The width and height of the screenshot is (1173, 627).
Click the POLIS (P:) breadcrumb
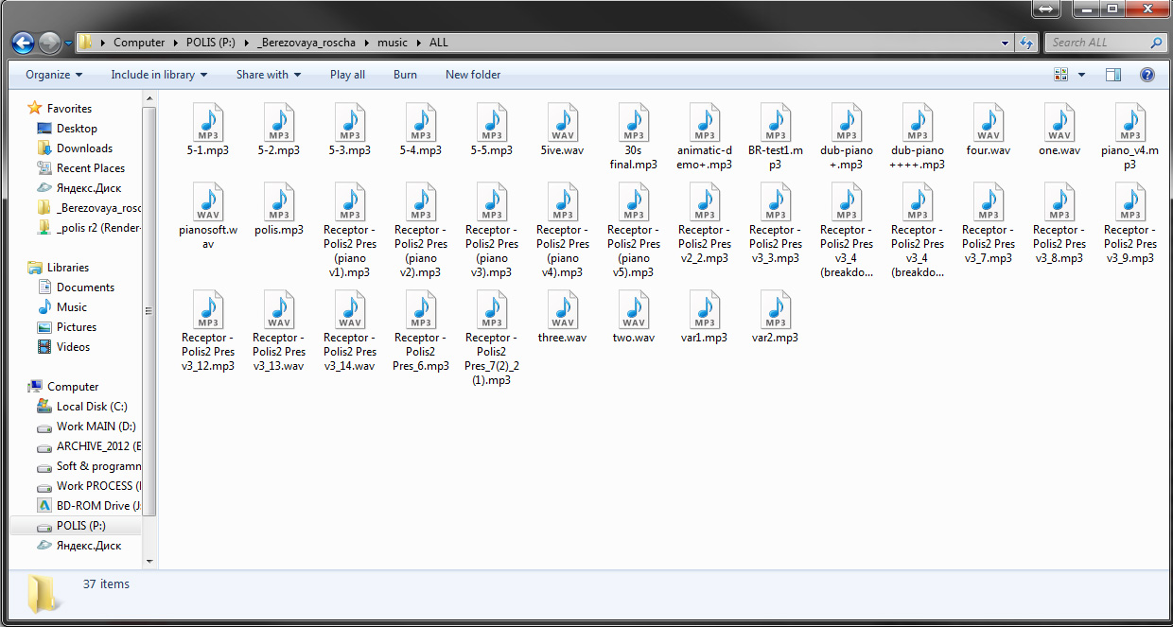[x=212, y=43]
